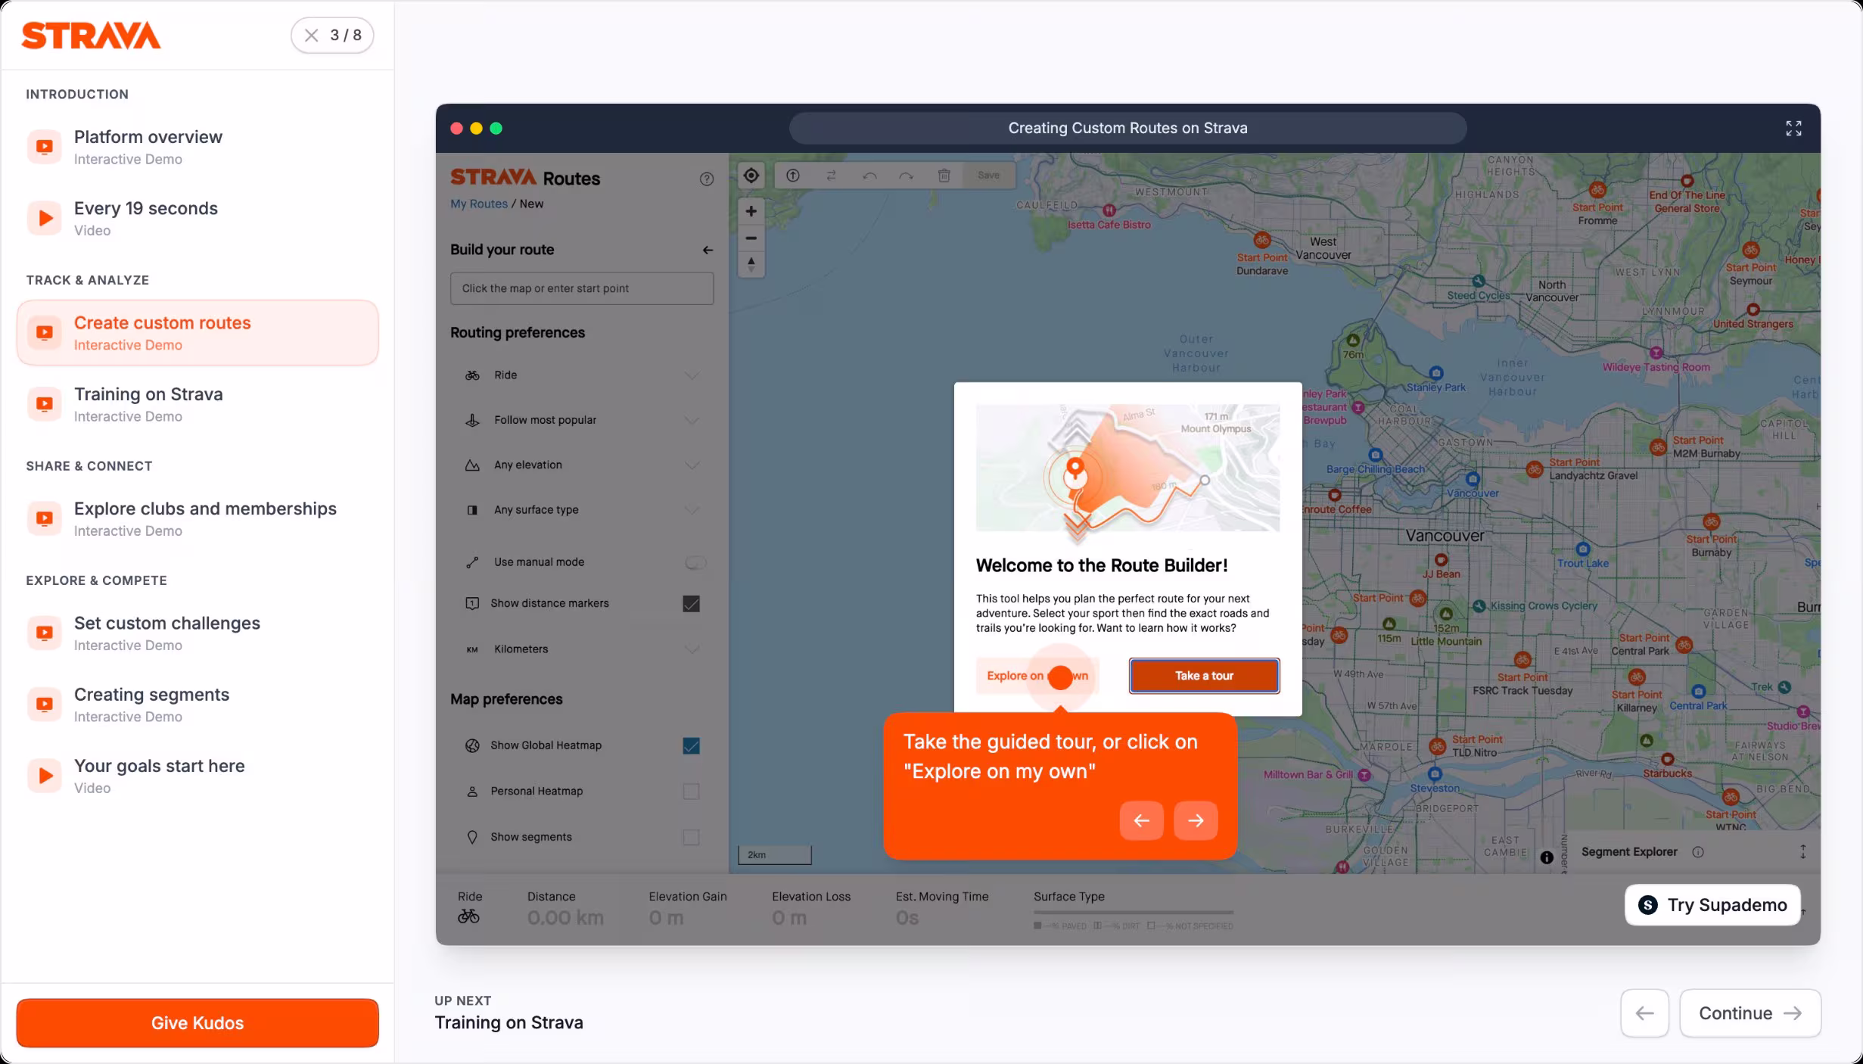Screen dimensions: 1863x1064
Task: Collapse the Build your route panel arrow
Action: coord(707,250)
